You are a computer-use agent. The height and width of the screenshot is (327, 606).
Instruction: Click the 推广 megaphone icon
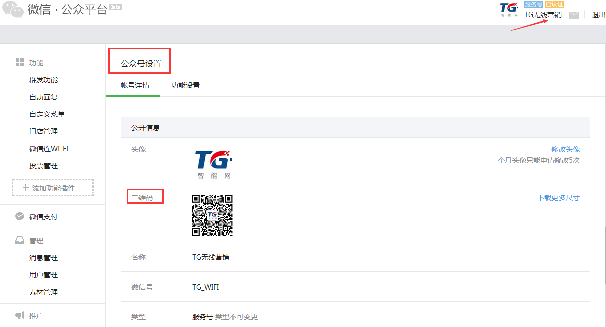tap(20, 316)
